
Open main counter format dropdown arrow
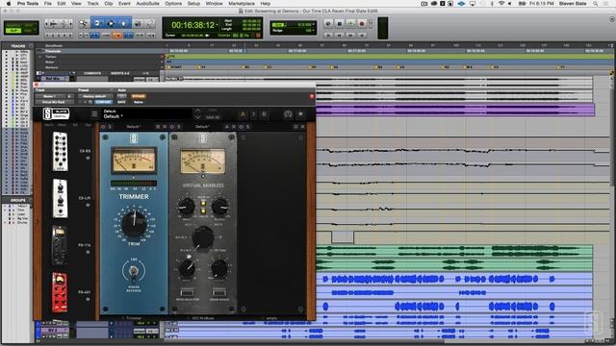click(217, 25)
